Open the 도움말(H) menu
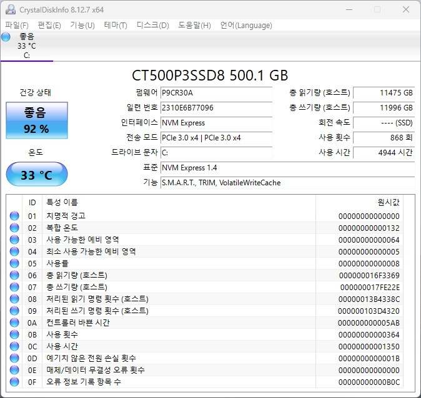This screenshot has height=398, width=421. (194, 26)
